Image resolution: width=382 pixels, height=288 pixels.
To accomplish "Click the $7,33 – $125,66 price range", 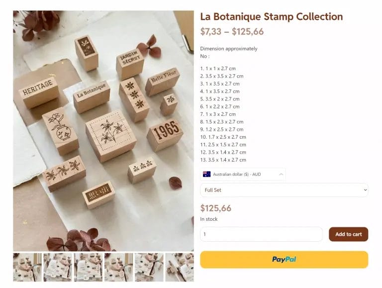I will tap(232, 32).
